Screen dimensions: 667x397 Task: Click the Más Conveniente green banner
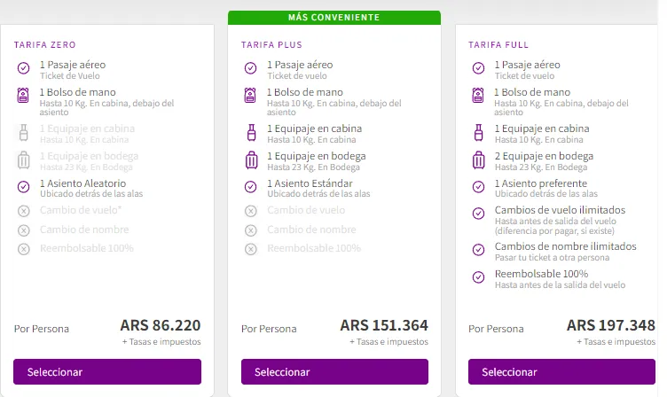click(333, 17)
